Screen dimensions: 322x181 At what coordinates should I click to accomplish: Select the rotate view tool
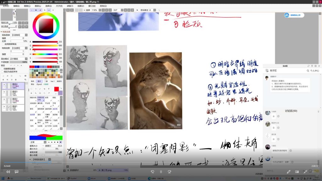40,93
